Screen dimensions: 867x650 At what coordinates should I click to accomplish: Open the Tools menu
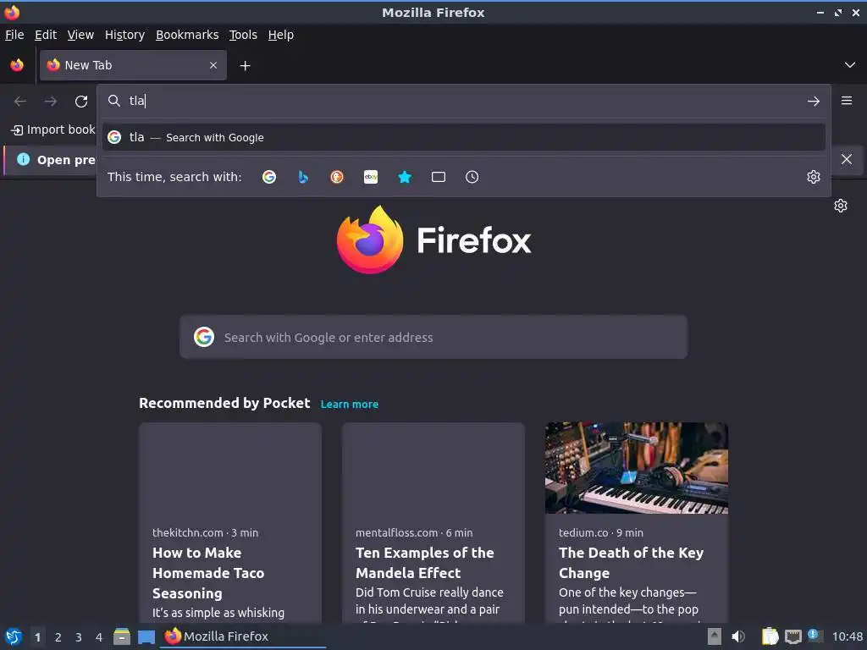click(243, 35)
